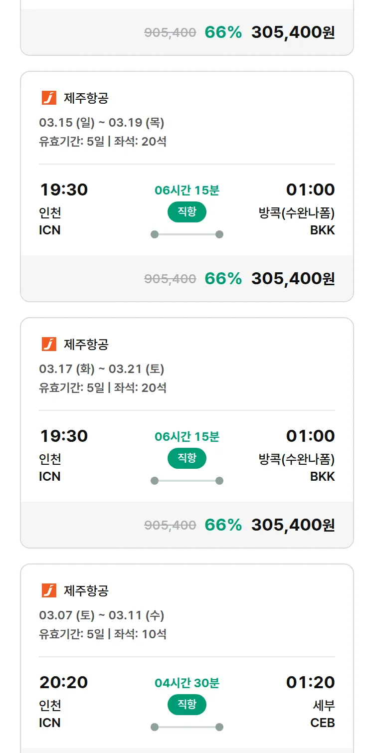Screen dimensions: 374x753
Task: Click the Jeju Air logo on the 03.07 flight card
Action: [x=49, y=590]
